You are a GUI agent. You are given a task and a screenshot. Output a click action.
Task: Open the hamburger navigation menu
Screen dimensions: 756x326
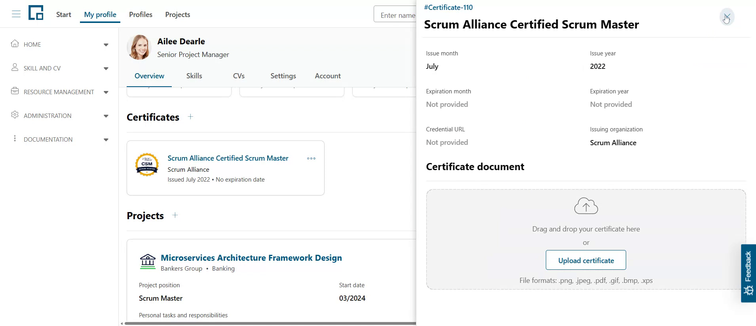click(x=16, y=15)
